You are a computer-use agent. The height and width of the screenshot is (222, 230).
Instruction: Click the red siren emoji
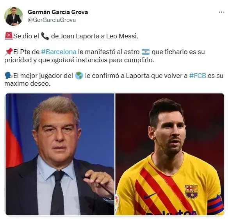point(9,36)
